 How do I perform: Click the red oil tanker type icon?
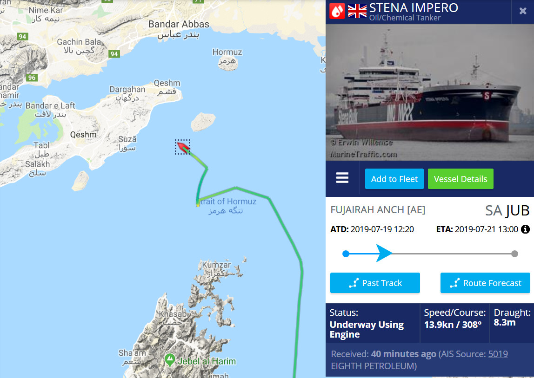click(337, 11)
